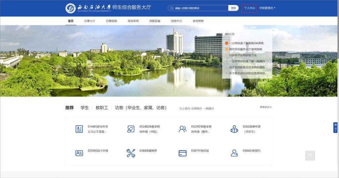Click the 0324院级教室借用申请（学院）text
The image size is (339, 178).
pos(150,129)
